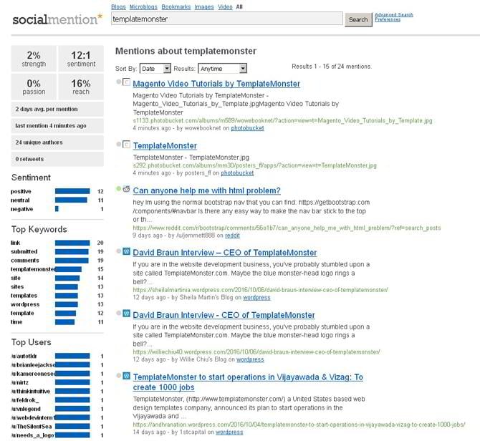Open the Sort By Date dropdown

[155, 69]
